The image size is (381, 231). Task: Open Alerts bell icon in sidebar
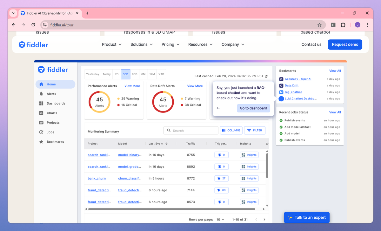coord(41,94)
